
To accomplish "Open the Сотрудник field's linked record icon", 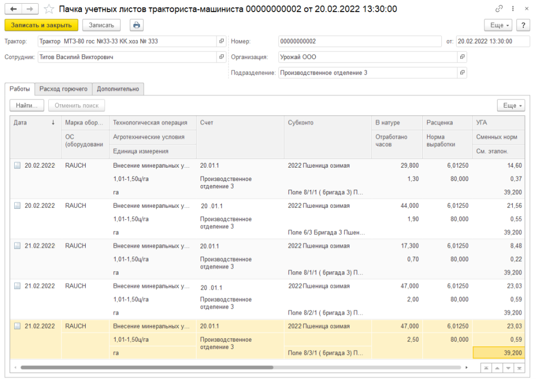I will 222,57.
